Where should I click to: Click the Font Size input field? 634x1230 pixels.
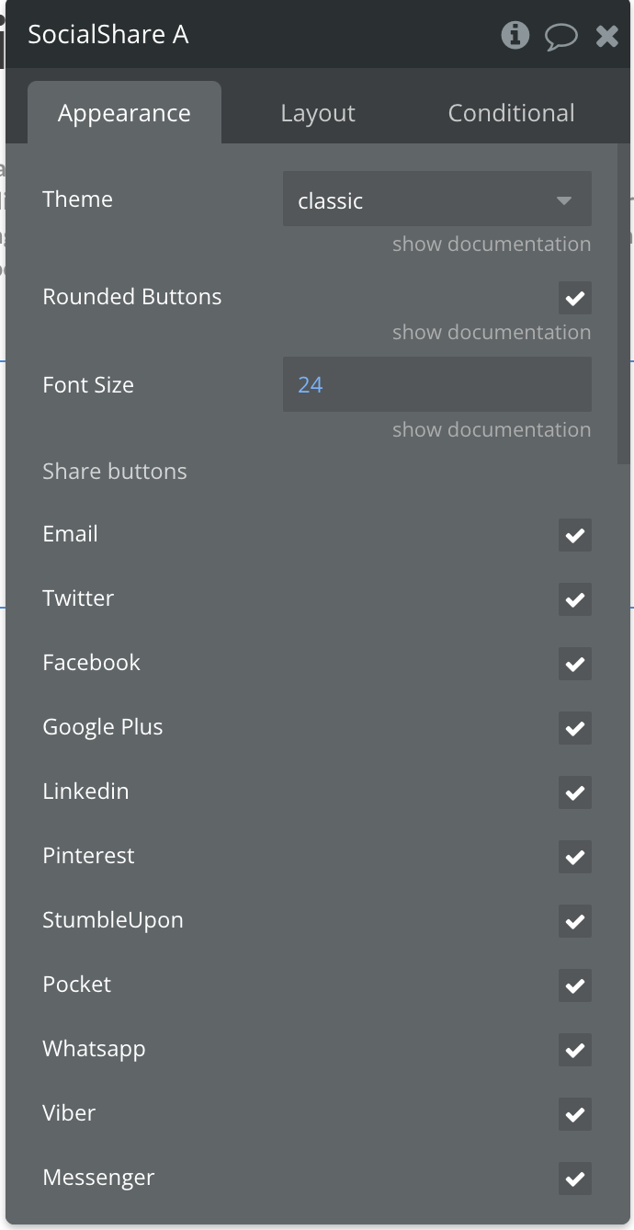(436, 384)
